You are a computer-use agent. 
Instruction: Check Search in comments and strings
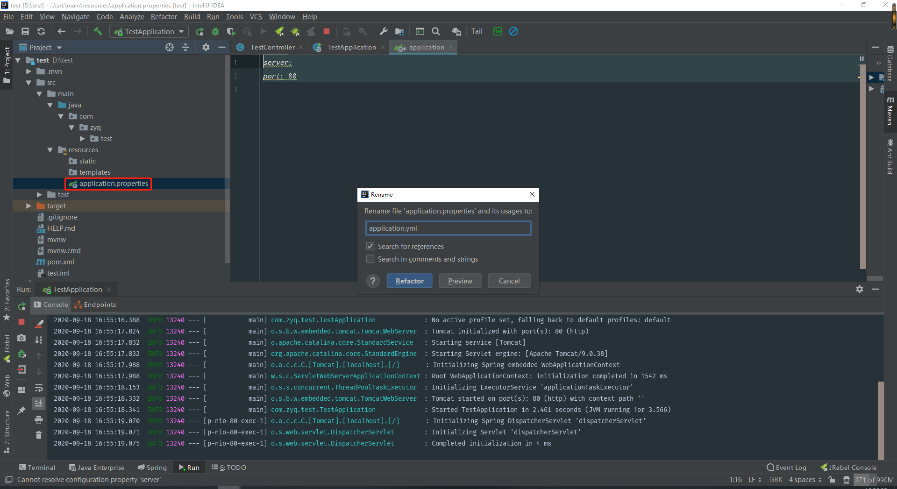pos(370,259)
